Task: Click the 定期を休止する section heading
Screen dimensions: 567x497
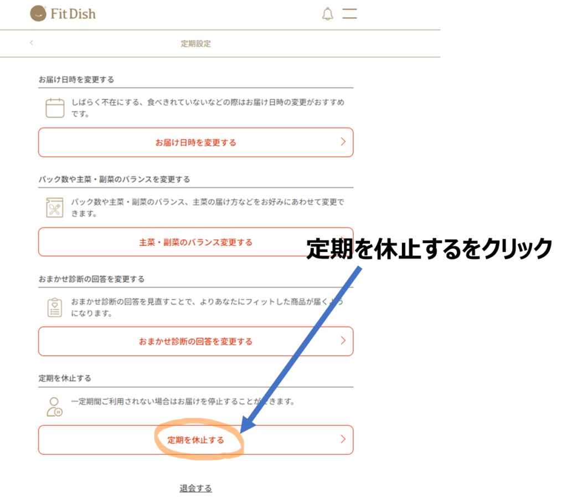Action: pyautogui.click(x=65, y=378)
